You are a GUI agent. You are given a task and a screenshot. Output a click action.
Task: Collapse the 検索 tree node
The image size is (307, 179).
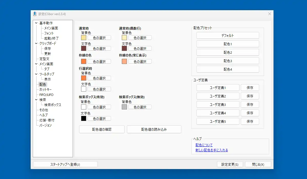click(36, 100)
